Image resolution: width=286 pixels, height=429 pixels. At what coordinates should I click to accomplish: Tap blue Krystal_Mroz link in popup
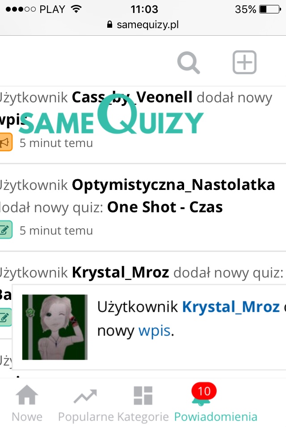pyautogui.click(x=231, y=307)
